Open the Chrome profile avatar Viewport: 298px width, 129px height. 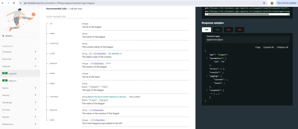(272, 3)
